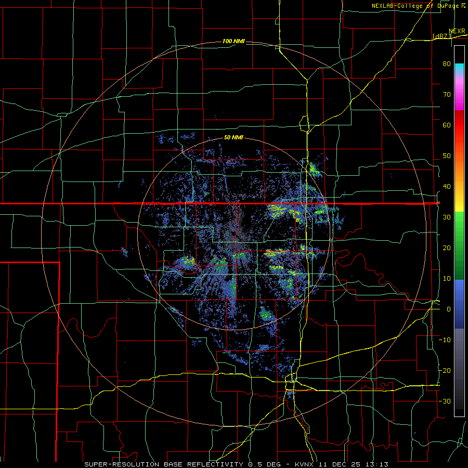Screen dimensions: 468x468
Task: Click the "50 NMI" range ring label
Action: pyautogui.click(x=233, y=138)
